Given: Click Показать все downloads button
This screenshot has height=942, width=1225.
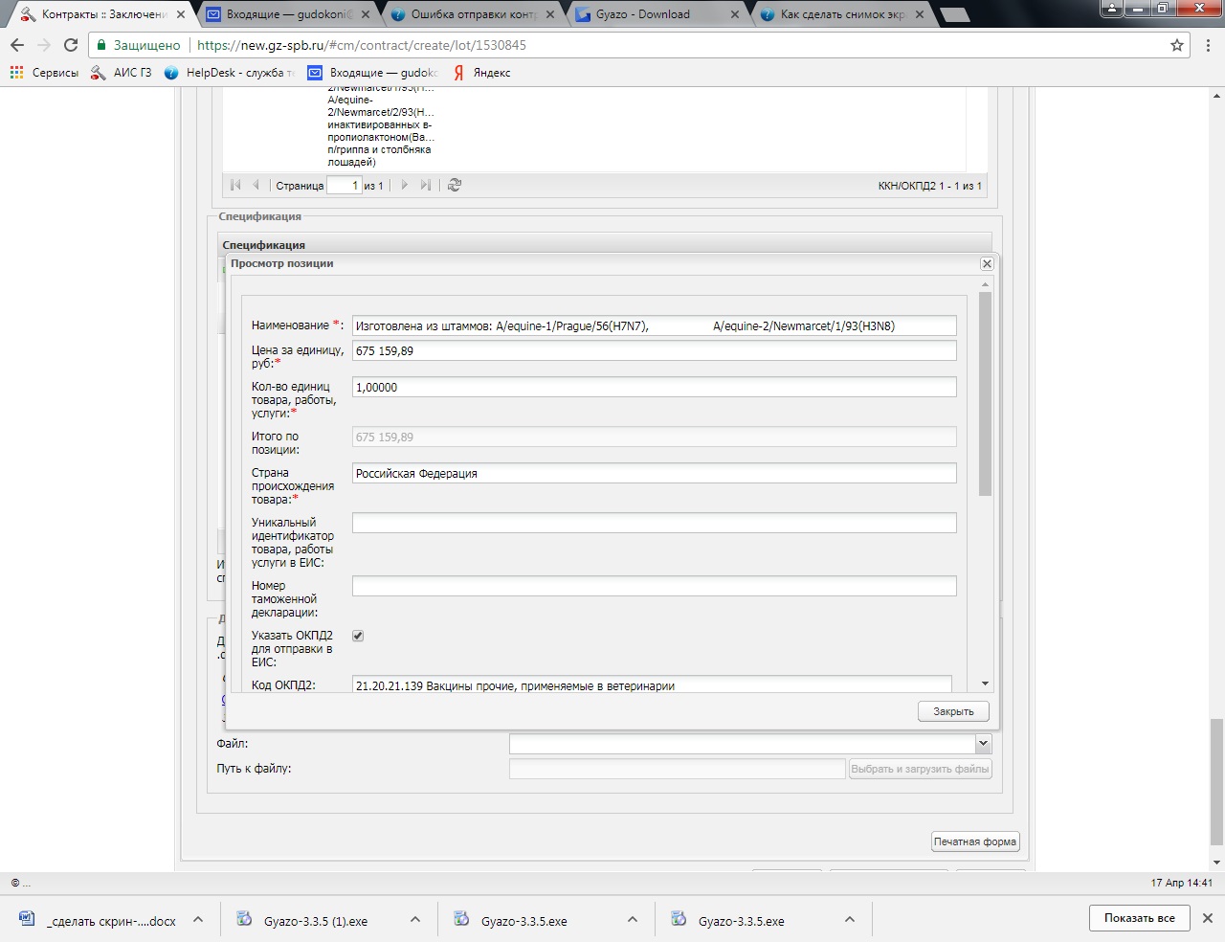Looking at the screenshot, I should click(1139, 918).
